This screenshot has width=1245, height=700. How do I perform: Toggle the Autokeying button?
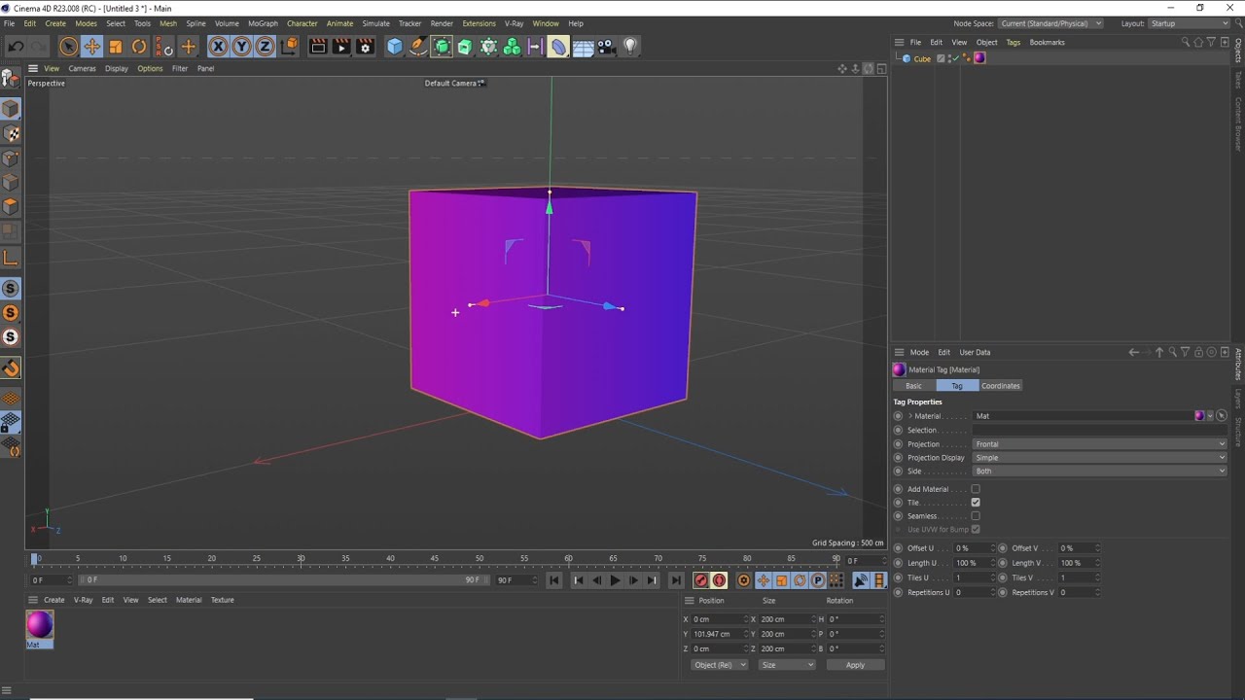pos(719,580)
